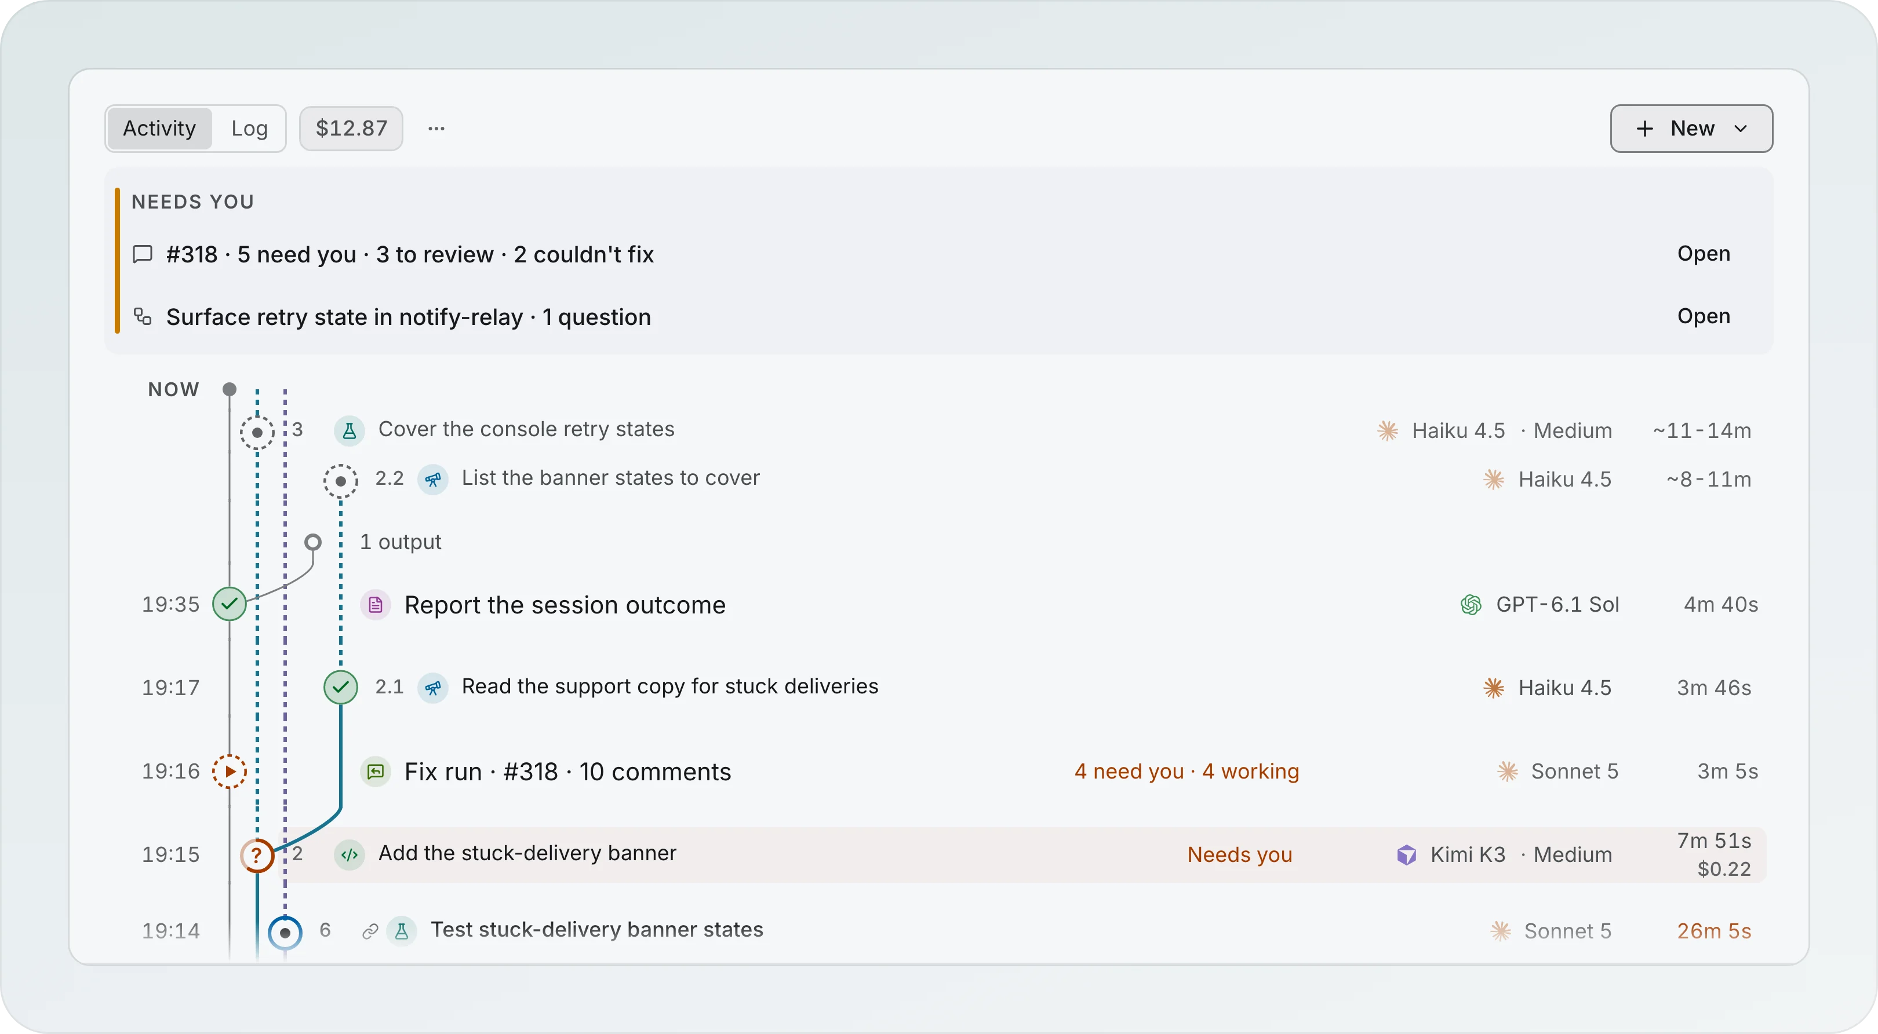Click the 26m 5s elapsed time

[1714, 931]
